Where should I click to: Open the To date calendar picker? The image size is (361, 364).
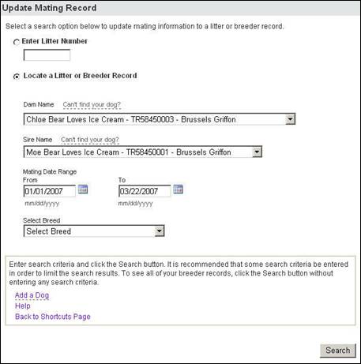179,190
